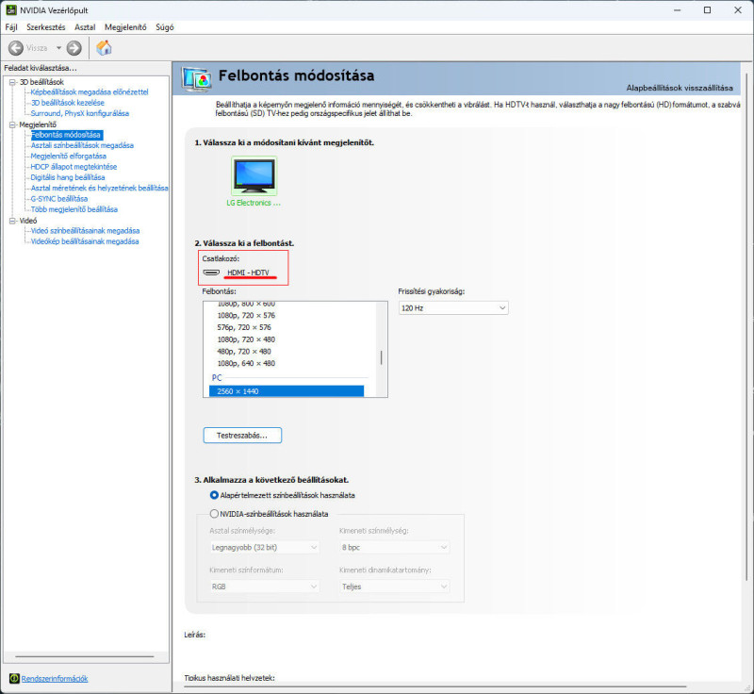Open Videó színbeállításainak megadása
The width and height of the screenshot is (754, 694).
coord(85,231)
